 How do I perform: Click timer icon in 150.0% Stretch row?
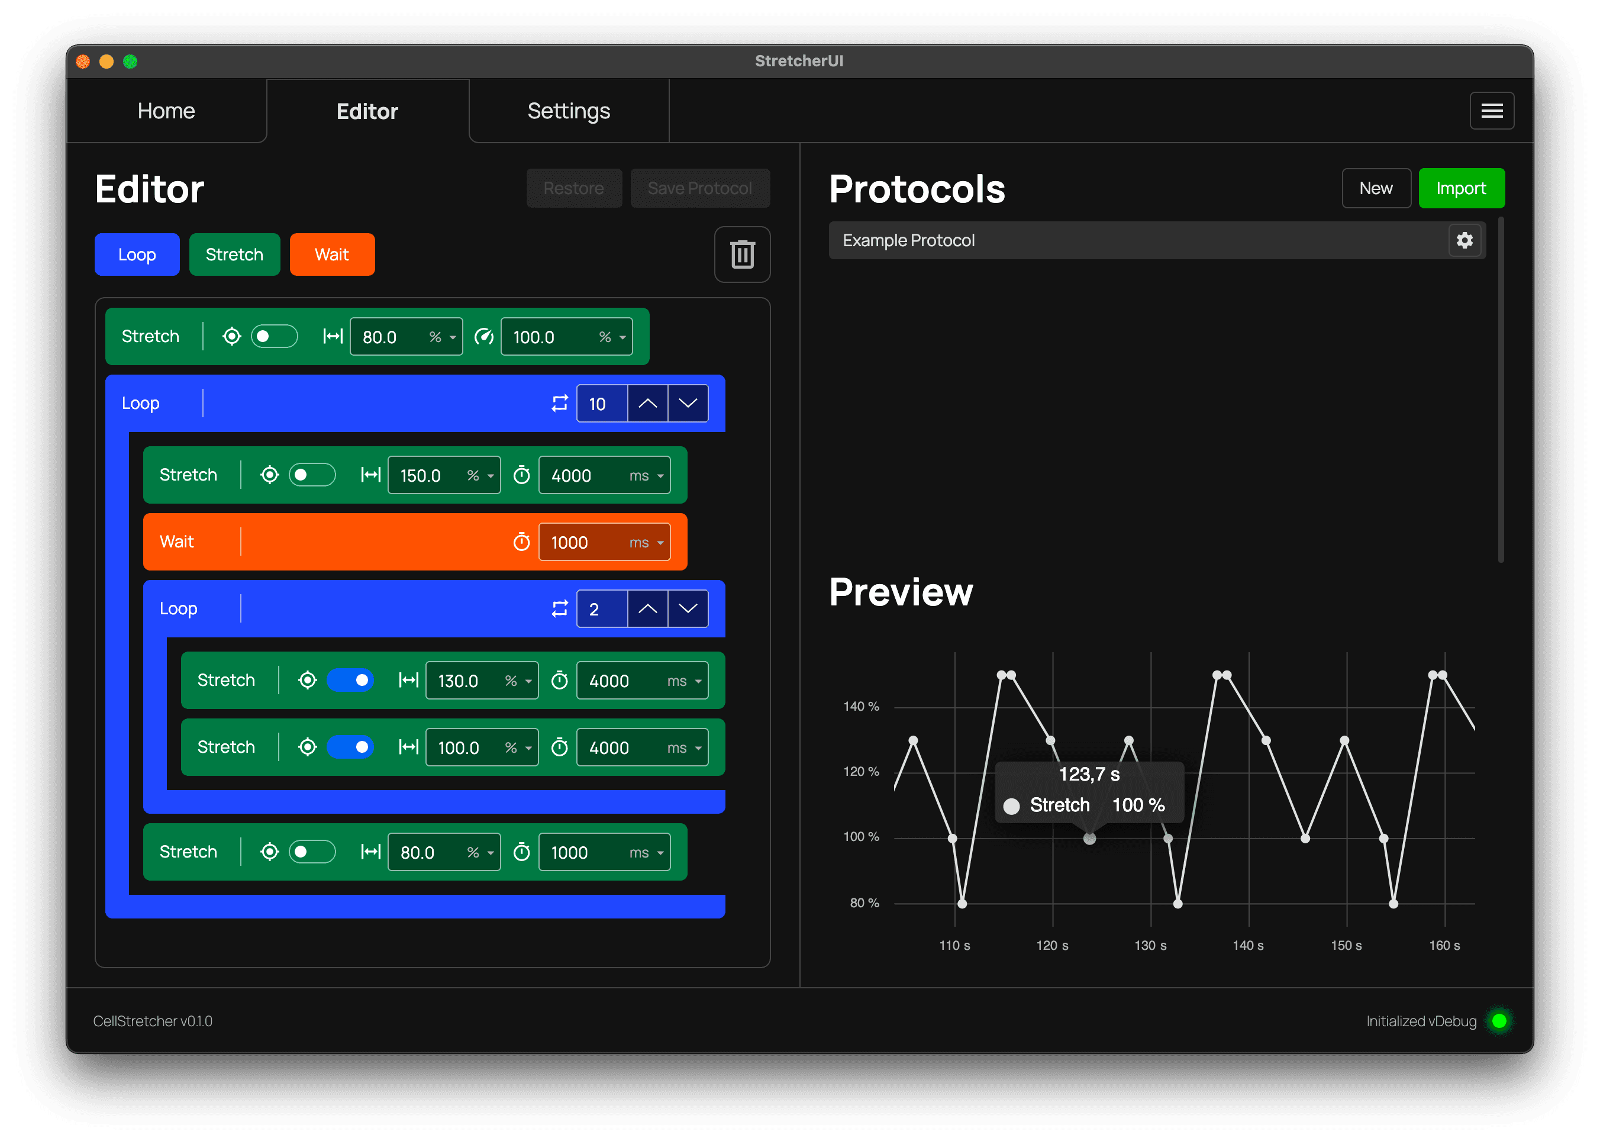[521, 475]
